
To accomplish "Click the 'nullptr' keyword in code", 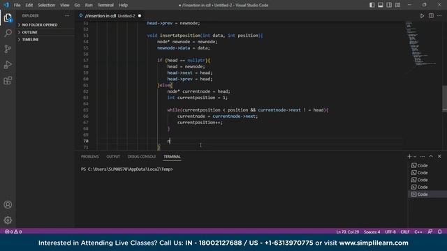I will click(x=196, y=61).
